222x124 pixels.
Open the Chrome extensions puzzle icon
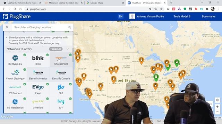(207, 9)
